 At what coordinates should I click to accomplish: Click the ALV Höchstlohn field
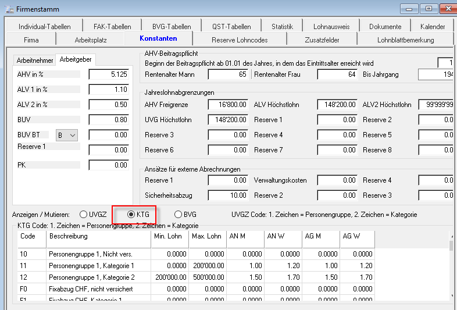point(337,105)
